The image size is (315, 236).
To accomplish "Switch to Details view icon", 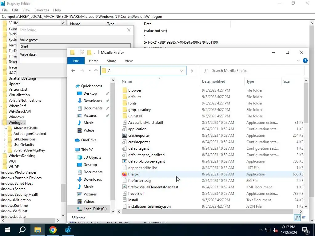I will 297,218.
